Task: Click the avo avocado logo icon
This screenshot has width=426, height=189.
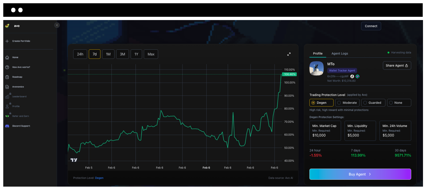Action: [7, 26]
